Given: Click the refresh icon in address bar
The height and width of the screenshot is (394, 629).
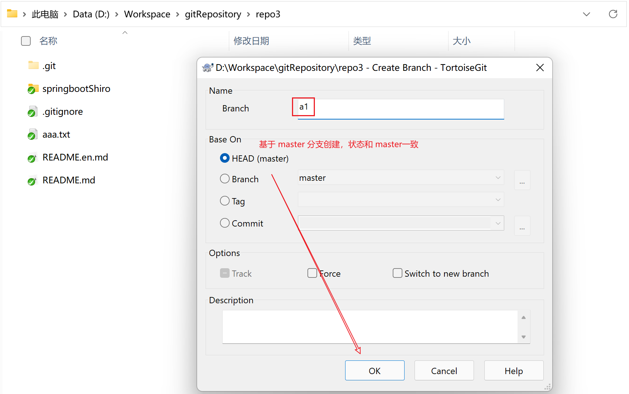Looking at the screenshot, I should 613,14.
